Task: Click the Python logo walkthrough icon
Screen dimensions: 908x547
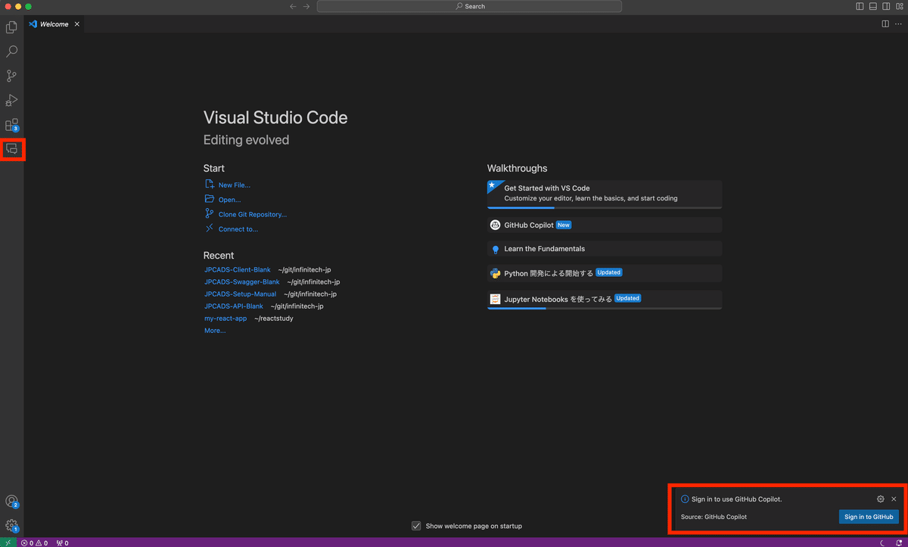Action: (496, 273)
